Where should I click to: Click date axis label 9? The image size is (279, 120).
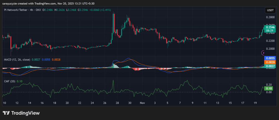pos(193,103)
